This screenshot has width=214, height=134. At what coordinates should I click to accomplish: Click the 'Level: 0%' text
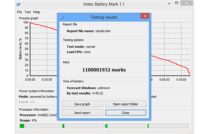coord(27,102)
